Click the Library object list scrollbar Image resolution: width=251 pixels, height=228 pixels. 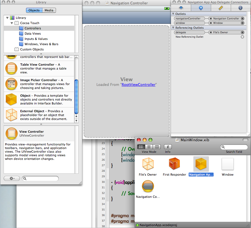pyautogui.click(x=76, y=97)
